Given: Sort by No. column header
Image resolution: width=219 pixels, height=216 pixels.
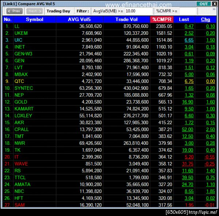Looking at the screenshot, I should (8, 19).
